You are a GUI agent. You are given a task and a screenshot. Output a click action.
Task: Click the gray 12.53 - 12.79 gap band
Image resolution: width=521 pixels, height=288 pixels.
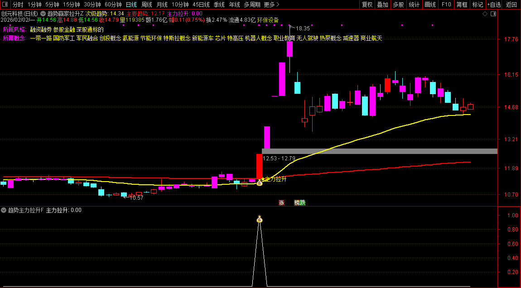380,151
